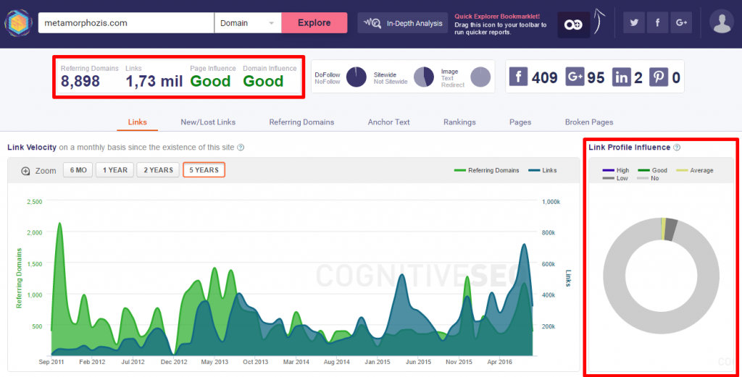Set zoom range to 1 YEAR
This screenshot has width=742, height=377.
pos(115,170)
